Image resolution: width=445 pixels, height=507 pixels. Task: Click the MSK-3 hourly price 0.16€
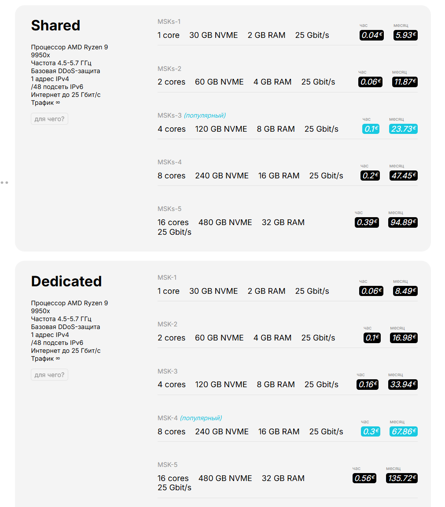pos(368,385)
